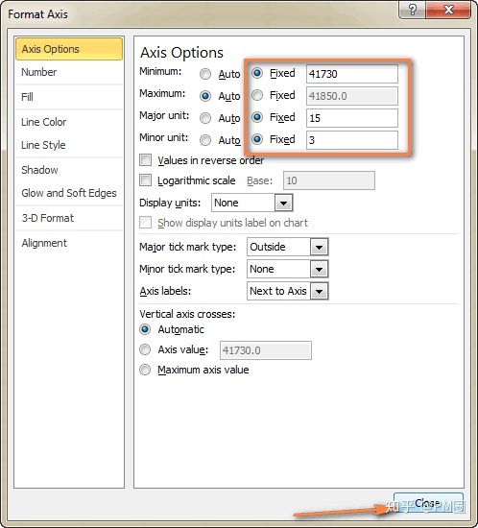Enable Values in reverse order checkbox
This screenshot has height=528, width=478.
146,160
